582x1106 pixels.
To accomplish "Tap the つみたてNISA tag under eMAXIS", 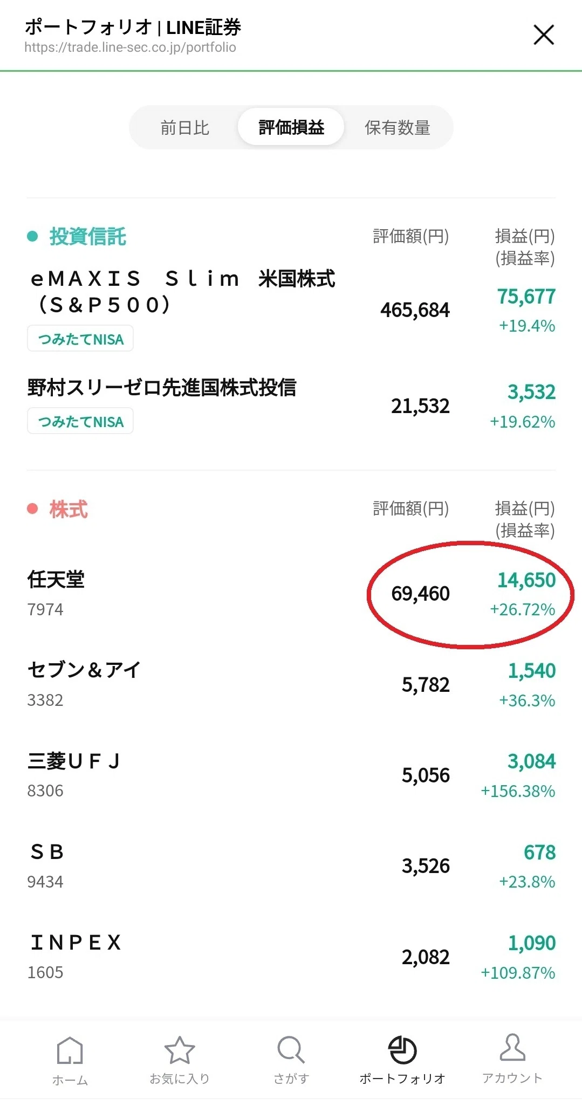I will pyautogui.click(x=80, y=339).
